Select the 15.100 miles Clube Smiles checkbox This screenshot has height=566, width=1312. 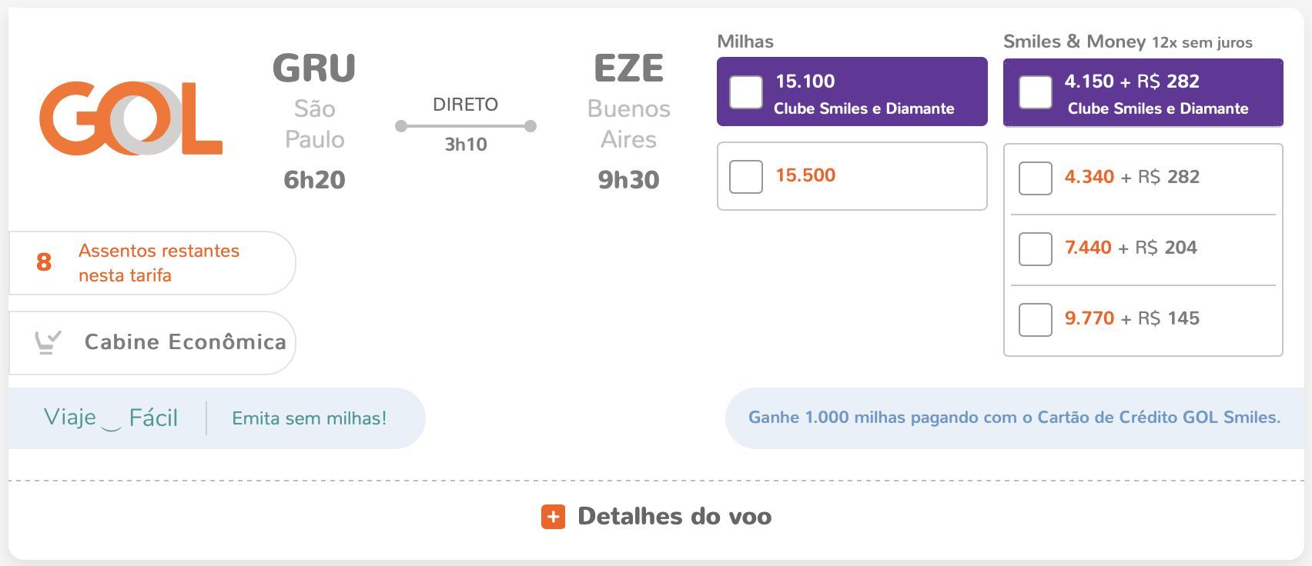(x=746, y=92)
